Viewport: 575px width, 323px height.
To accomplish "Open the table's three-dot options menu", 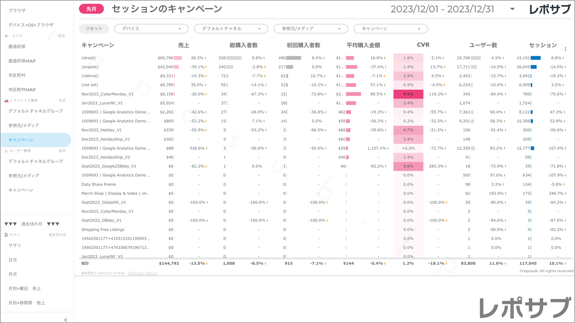I will click(565, 49).
